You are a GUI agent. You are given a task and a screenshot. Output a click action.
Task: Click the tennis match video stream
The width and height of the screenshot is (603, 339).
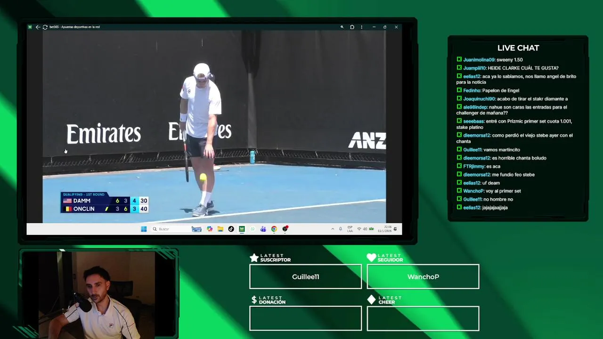tap(214, 127)
